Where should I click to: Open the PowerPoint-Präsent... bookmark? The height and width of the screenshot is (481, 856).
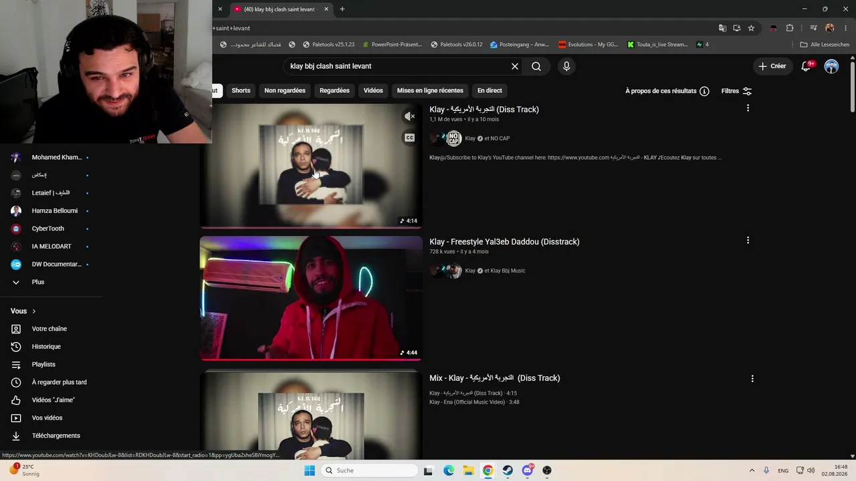[x=392, y=45]
